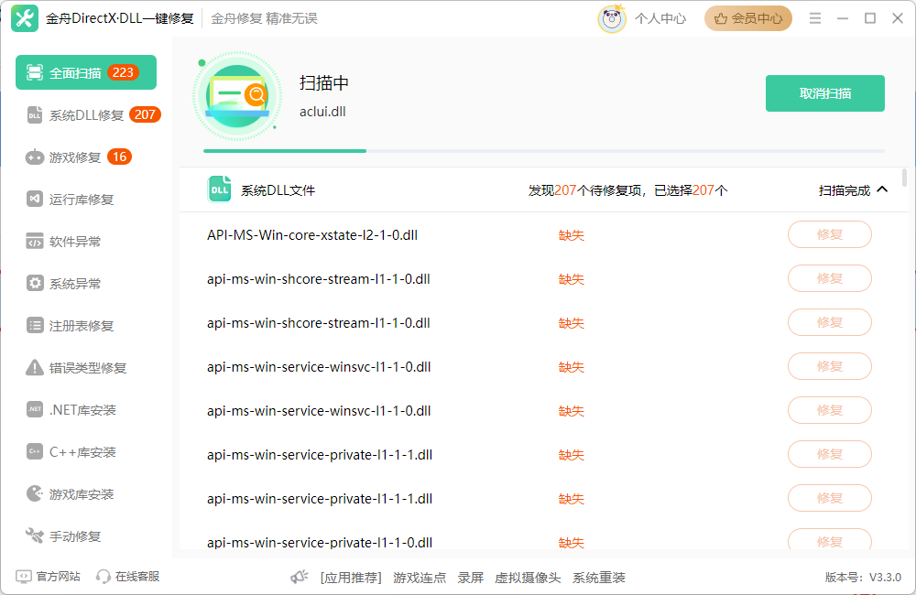Minimize the application window
The height and width of the screenshot is (595, 916).
(x=843, y=18)
